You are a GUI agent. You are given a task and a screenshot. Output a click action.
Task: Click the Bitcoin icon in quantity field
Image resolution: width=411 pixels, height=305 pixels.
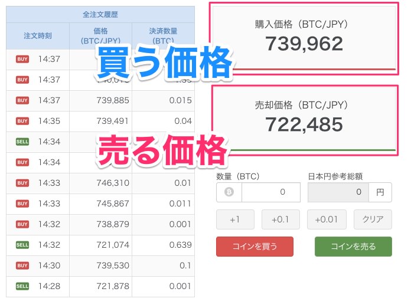point(229,192)
